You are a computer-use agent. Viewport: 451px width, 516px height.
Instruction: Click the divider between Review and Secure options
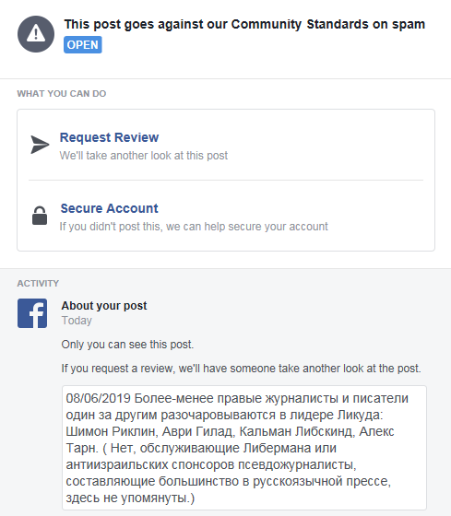coord(226,180)
